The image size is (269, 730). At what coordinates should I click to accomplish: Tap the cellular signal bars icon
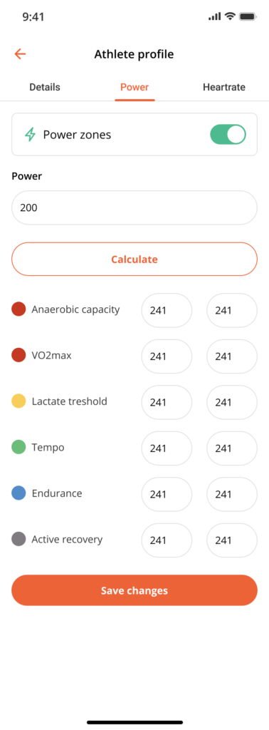click(x=215, y=17)
